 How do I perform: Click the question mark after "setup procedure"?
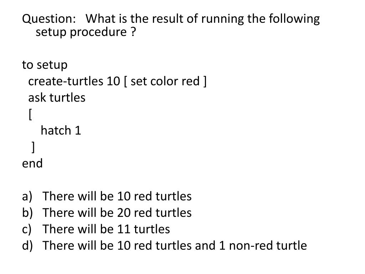click(x=133, y=32)
